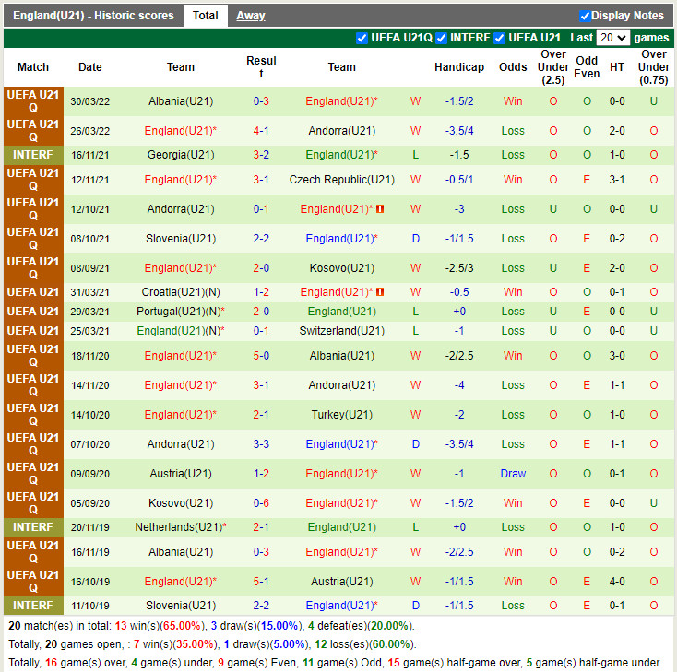Click the green INTERF label dated 16/11/21
The image size is (677, 672).
click(33, 155)
